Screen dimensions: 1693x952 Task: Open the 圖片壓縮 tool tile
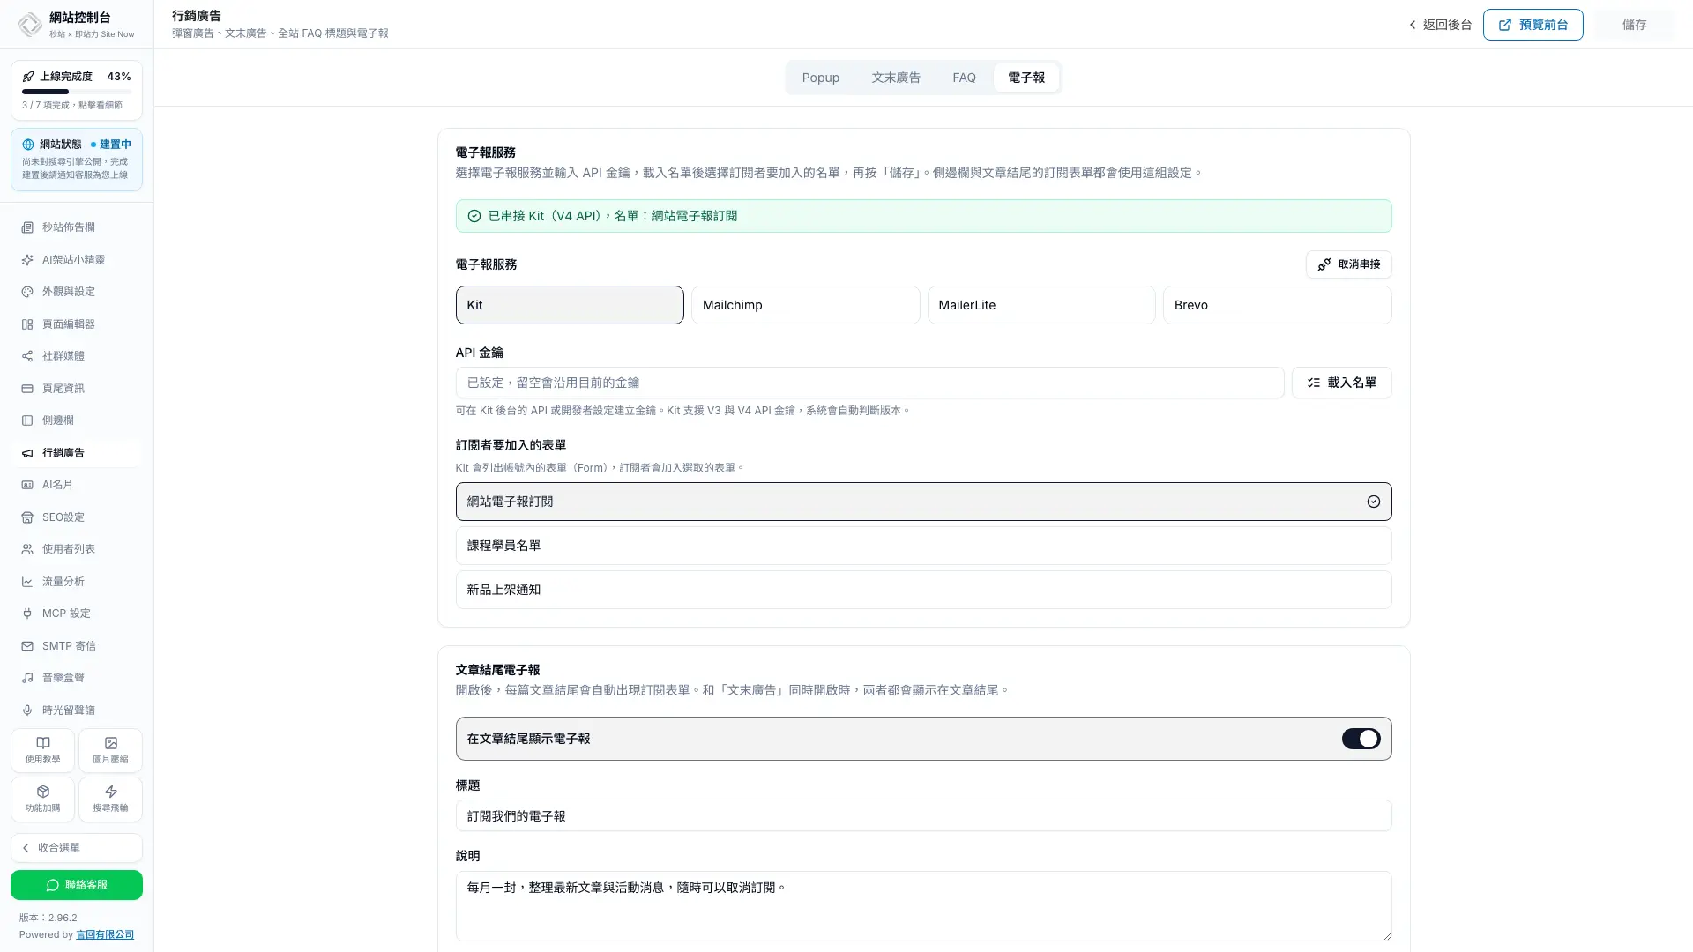110,750
